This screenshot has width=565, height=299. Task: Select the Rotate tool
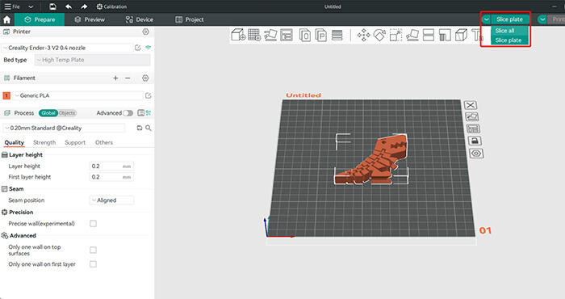[380, 35]
